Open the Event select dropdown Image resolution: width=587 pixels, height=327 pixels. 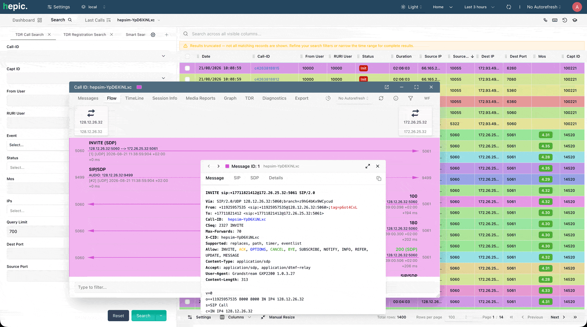[x=38, y=145]
